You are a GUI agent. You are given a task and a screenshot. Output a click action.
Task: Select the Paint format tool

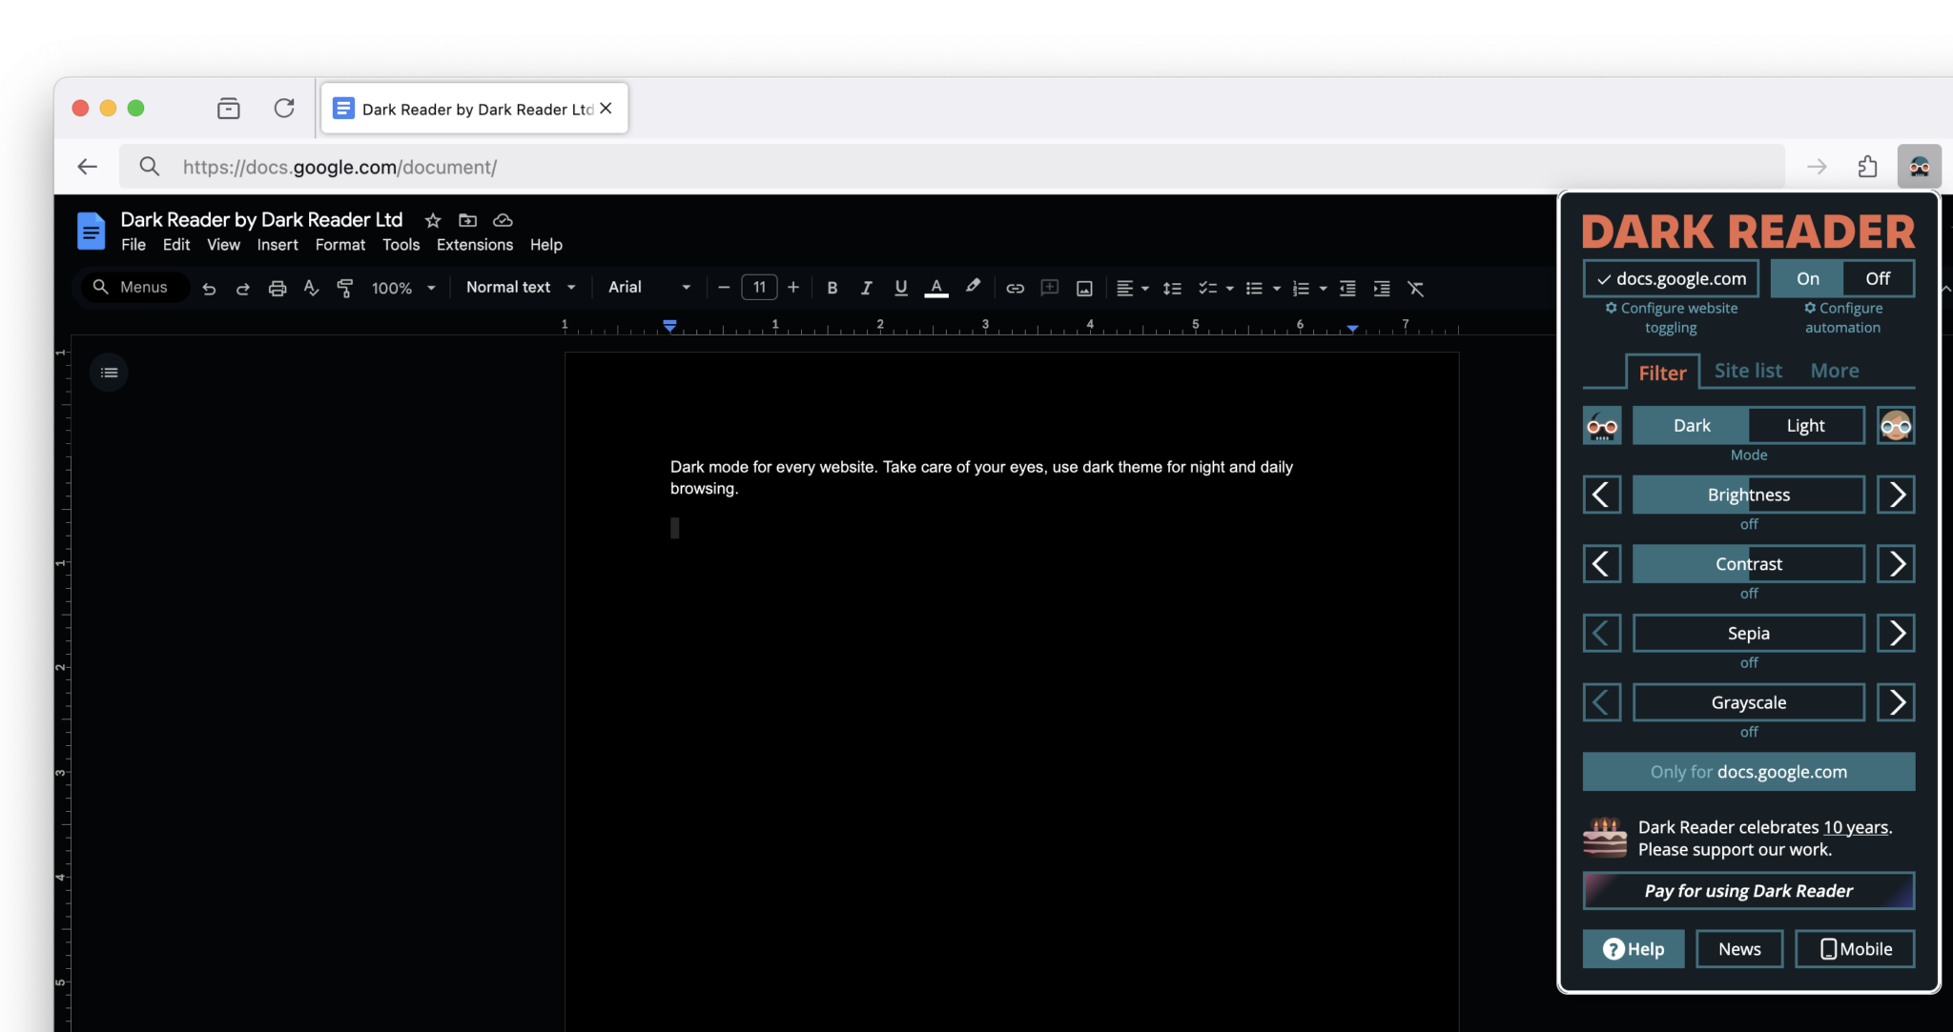coord(344,287)
